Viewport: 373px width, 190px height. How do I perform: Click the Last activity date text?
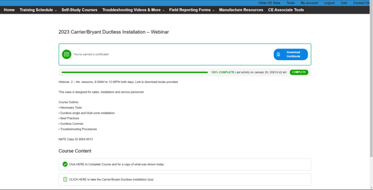coord(261,72)
